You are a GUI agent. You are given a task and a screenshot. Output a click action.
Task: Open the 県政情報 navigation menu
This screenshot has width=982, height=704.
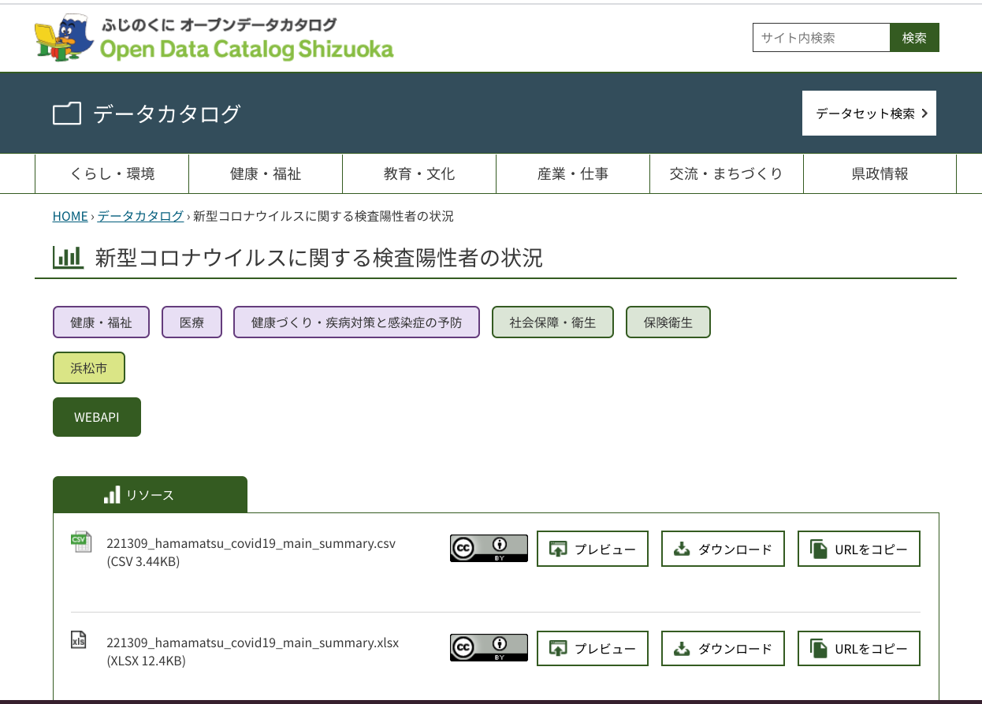(879, 173)
